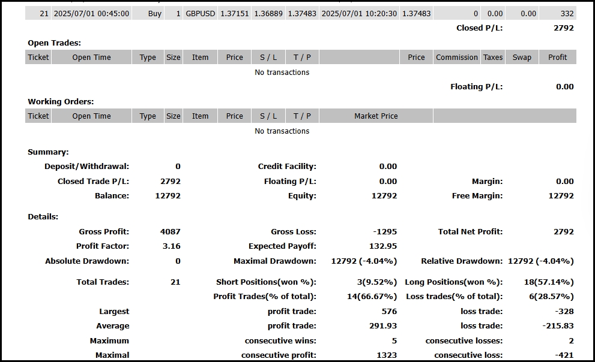Click the Free Margin value 12792
The width and height of the screenshot is (595, 362).
tap(561, 196)
